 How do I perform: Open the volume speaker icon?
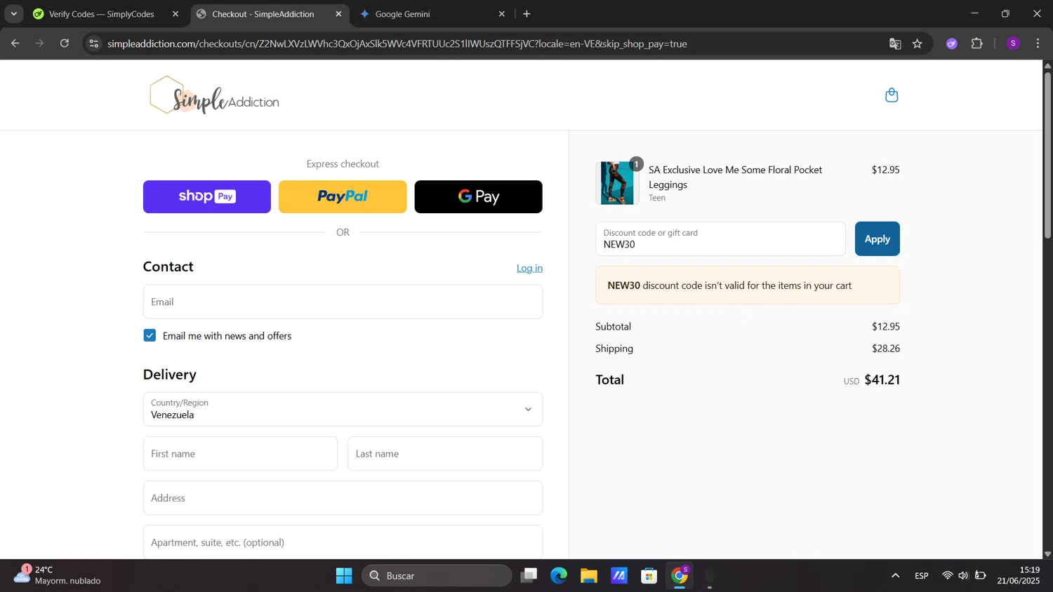tap(963, 576)
